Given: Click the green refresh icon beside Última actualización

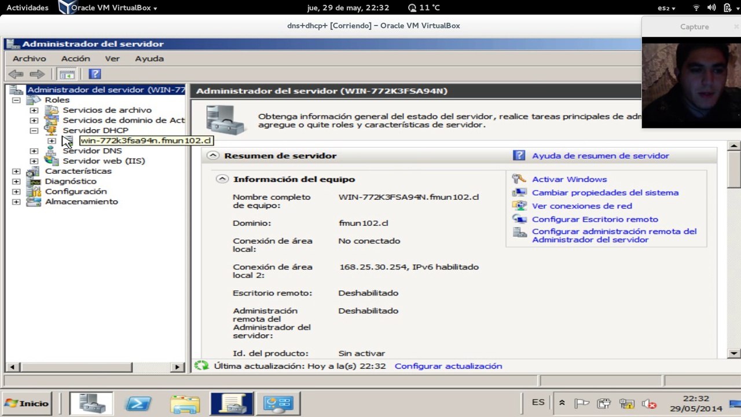Looking at the screenshot, I should point(201,366).
